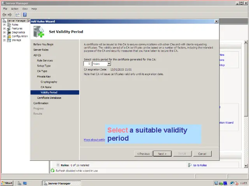249x186 pixels.
Task: Open the Action menu
Action: click(x=15, y=9)
